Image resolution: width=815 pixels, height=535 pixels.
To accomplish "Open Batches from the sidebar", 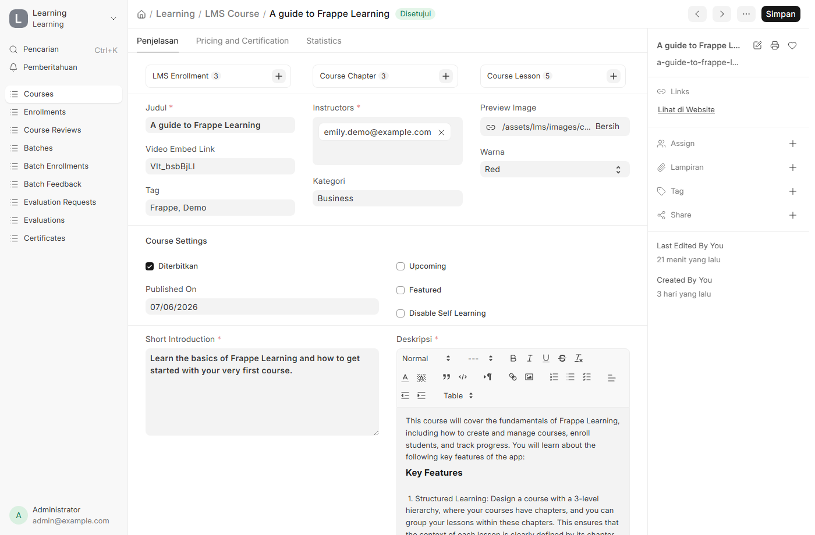I will tap(63, 148).
